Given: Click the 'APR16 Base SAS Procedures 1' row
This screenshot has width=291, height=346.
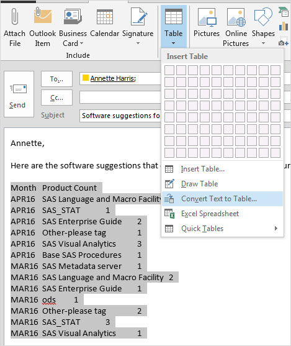Looking at the screenshot, I should (x=76, y=255).
